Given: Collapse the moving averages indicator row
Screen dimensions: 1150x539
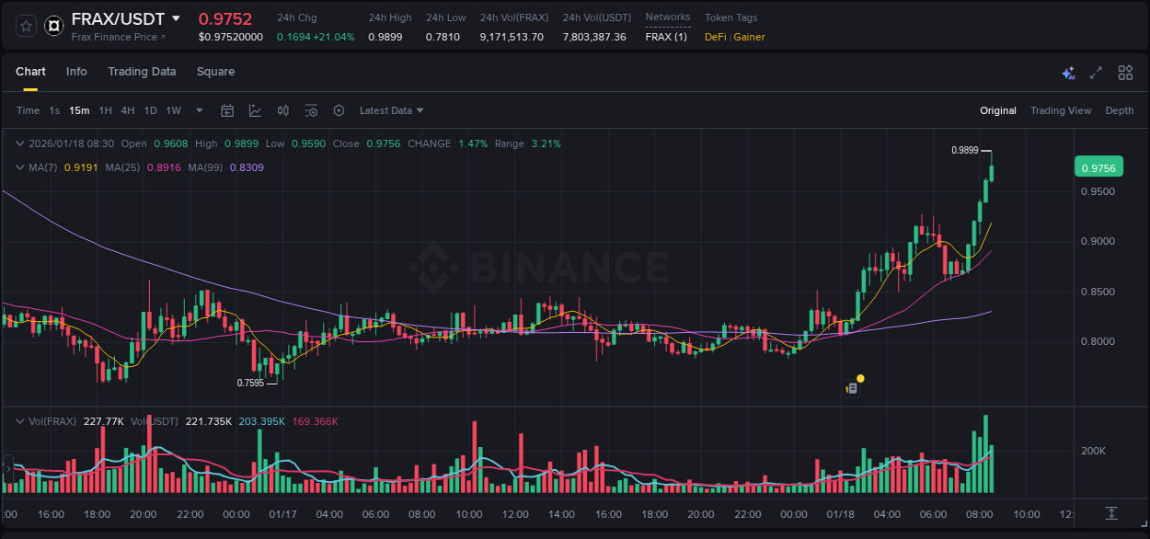Looking at the screenshot, I should click(20, 167).
